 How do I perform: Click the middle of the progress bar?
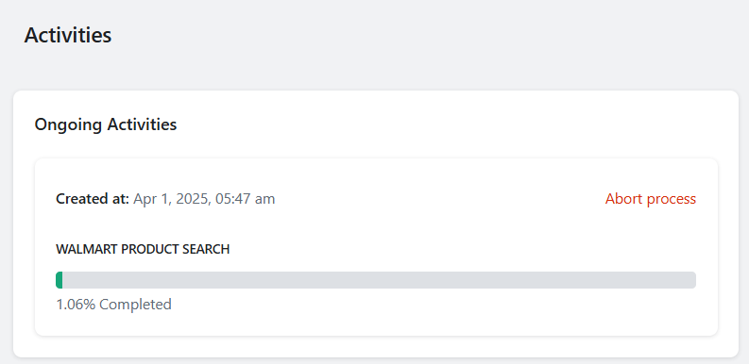point(376,280)
